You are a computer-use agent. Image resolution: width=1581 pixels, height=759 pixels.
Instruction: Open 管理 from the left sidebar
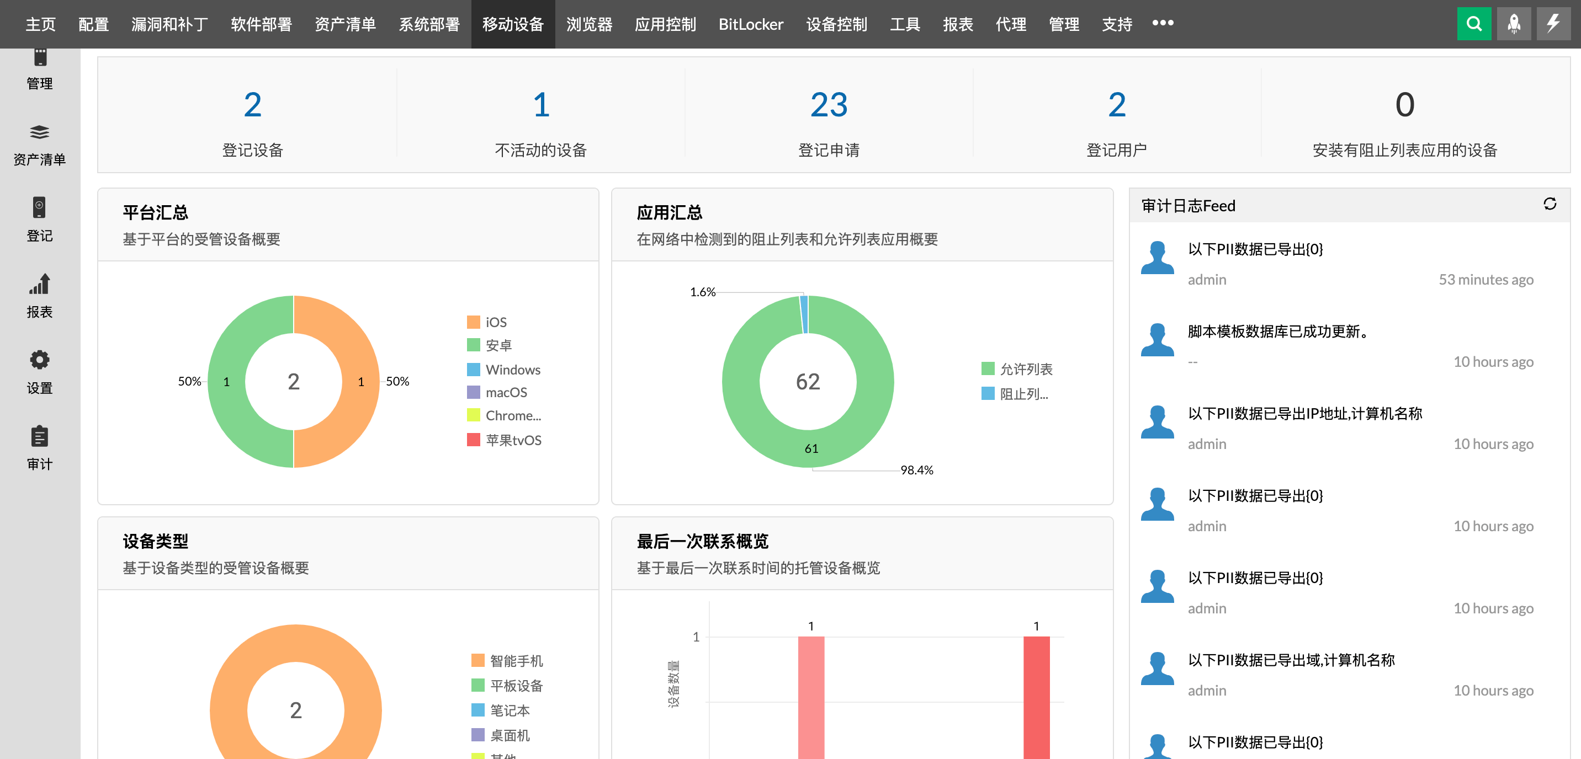(40, 67)
